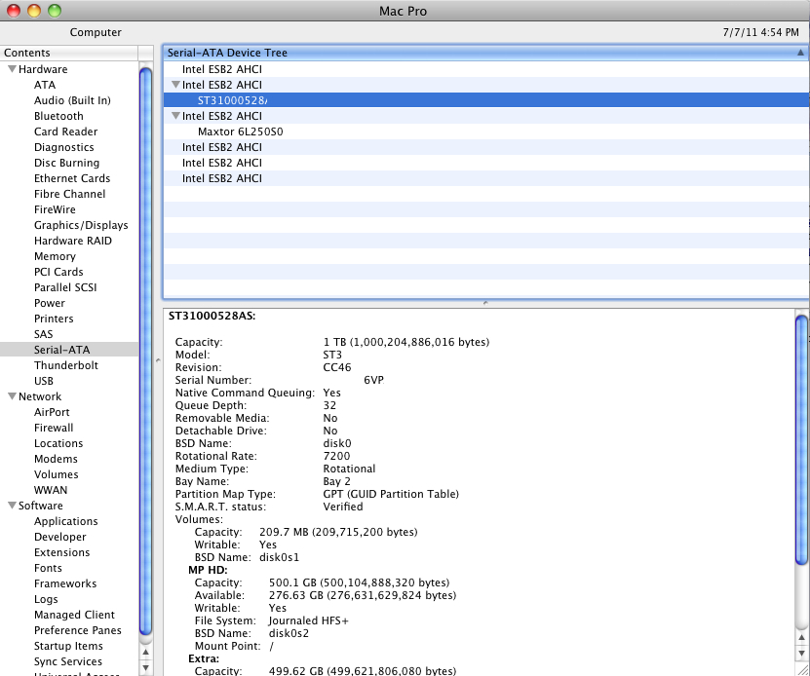This screenshot has height=676, width=810.
Task: Collapse Intel ESB2 AHCI above Maxtor drive
Action: [x=175, y=116]
